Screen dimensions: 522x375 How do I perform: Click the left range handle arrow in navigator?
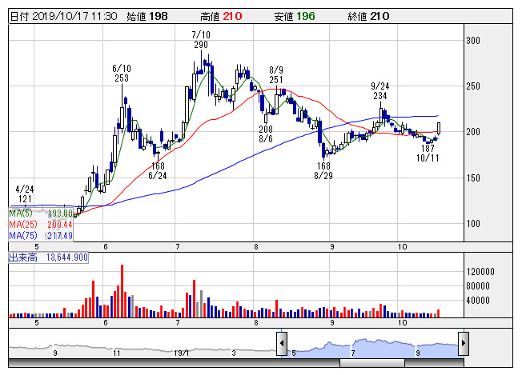[282, 344]
